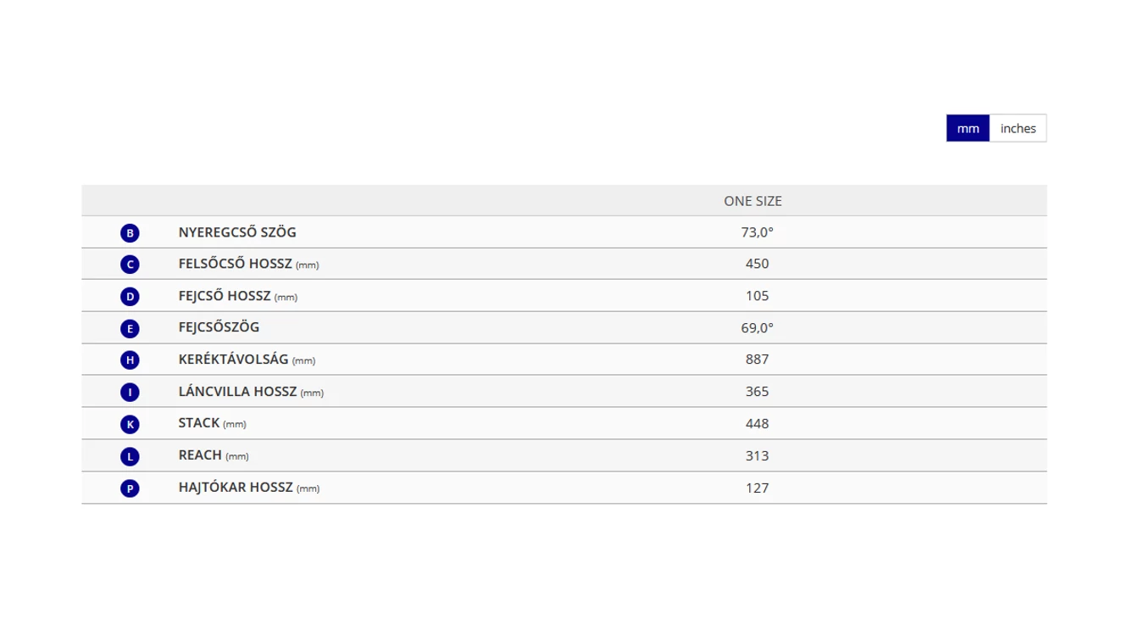The height and width of the screenshot is (636, 1144).
Task: Click the ONE SIZE column header
Action: [x=752, y=201]
